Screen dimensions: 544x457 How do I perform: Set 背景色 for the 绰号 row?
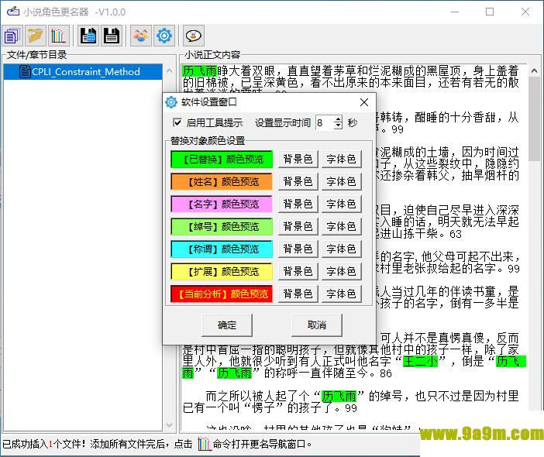point(298,227)
